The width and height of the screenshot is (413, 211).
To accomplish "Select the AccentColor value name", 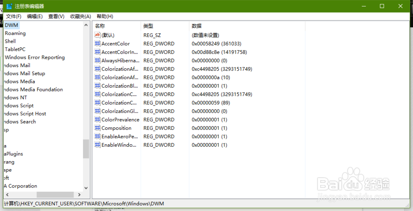I will 116,44.
